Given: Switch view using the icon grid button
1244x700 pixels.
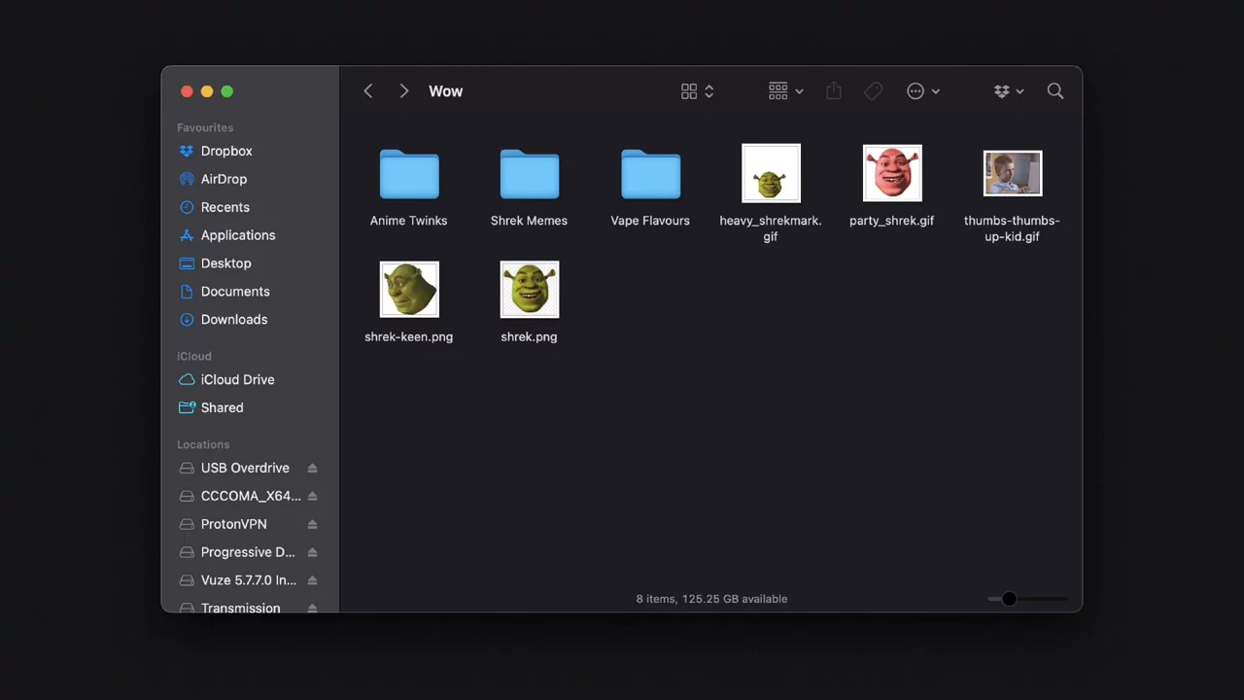Looking at the screenshot, I should tap(697, 91).
